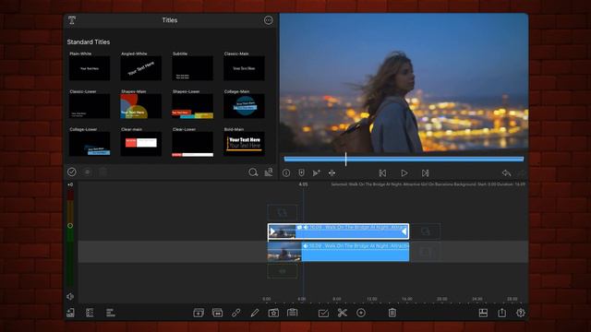Image resolution: width=591 pixels, height=332 pixels.
Task: Show clip info in preview toolbar
Action: [286, 172]
